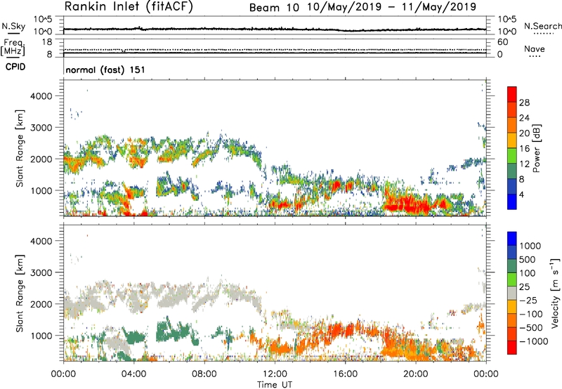Click the "Time UT" axis title
Image resolution: width=562 pixels, height=389 pixels.
[275, 384]
